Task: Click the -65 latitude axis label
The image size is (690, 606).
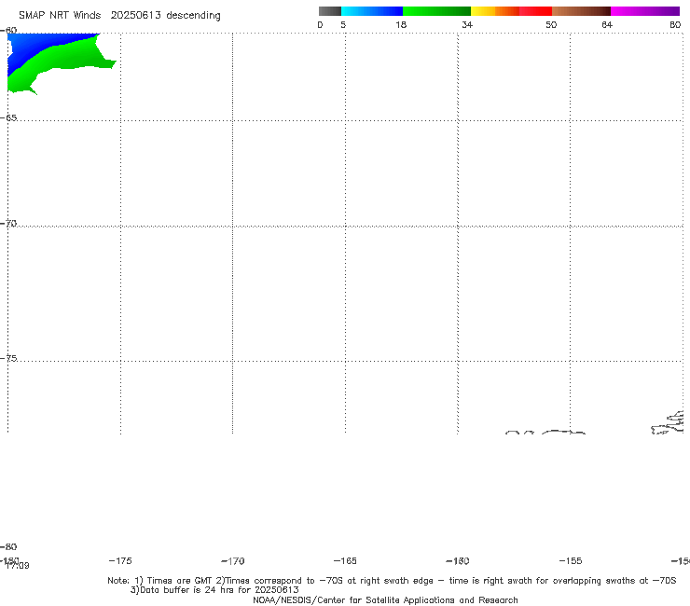Action: (8, 118)
